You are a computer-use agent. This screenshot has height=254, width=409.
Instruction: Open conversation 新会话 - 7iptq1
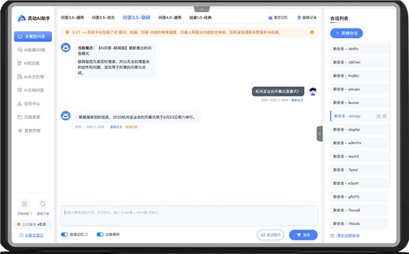click(359, 170)
